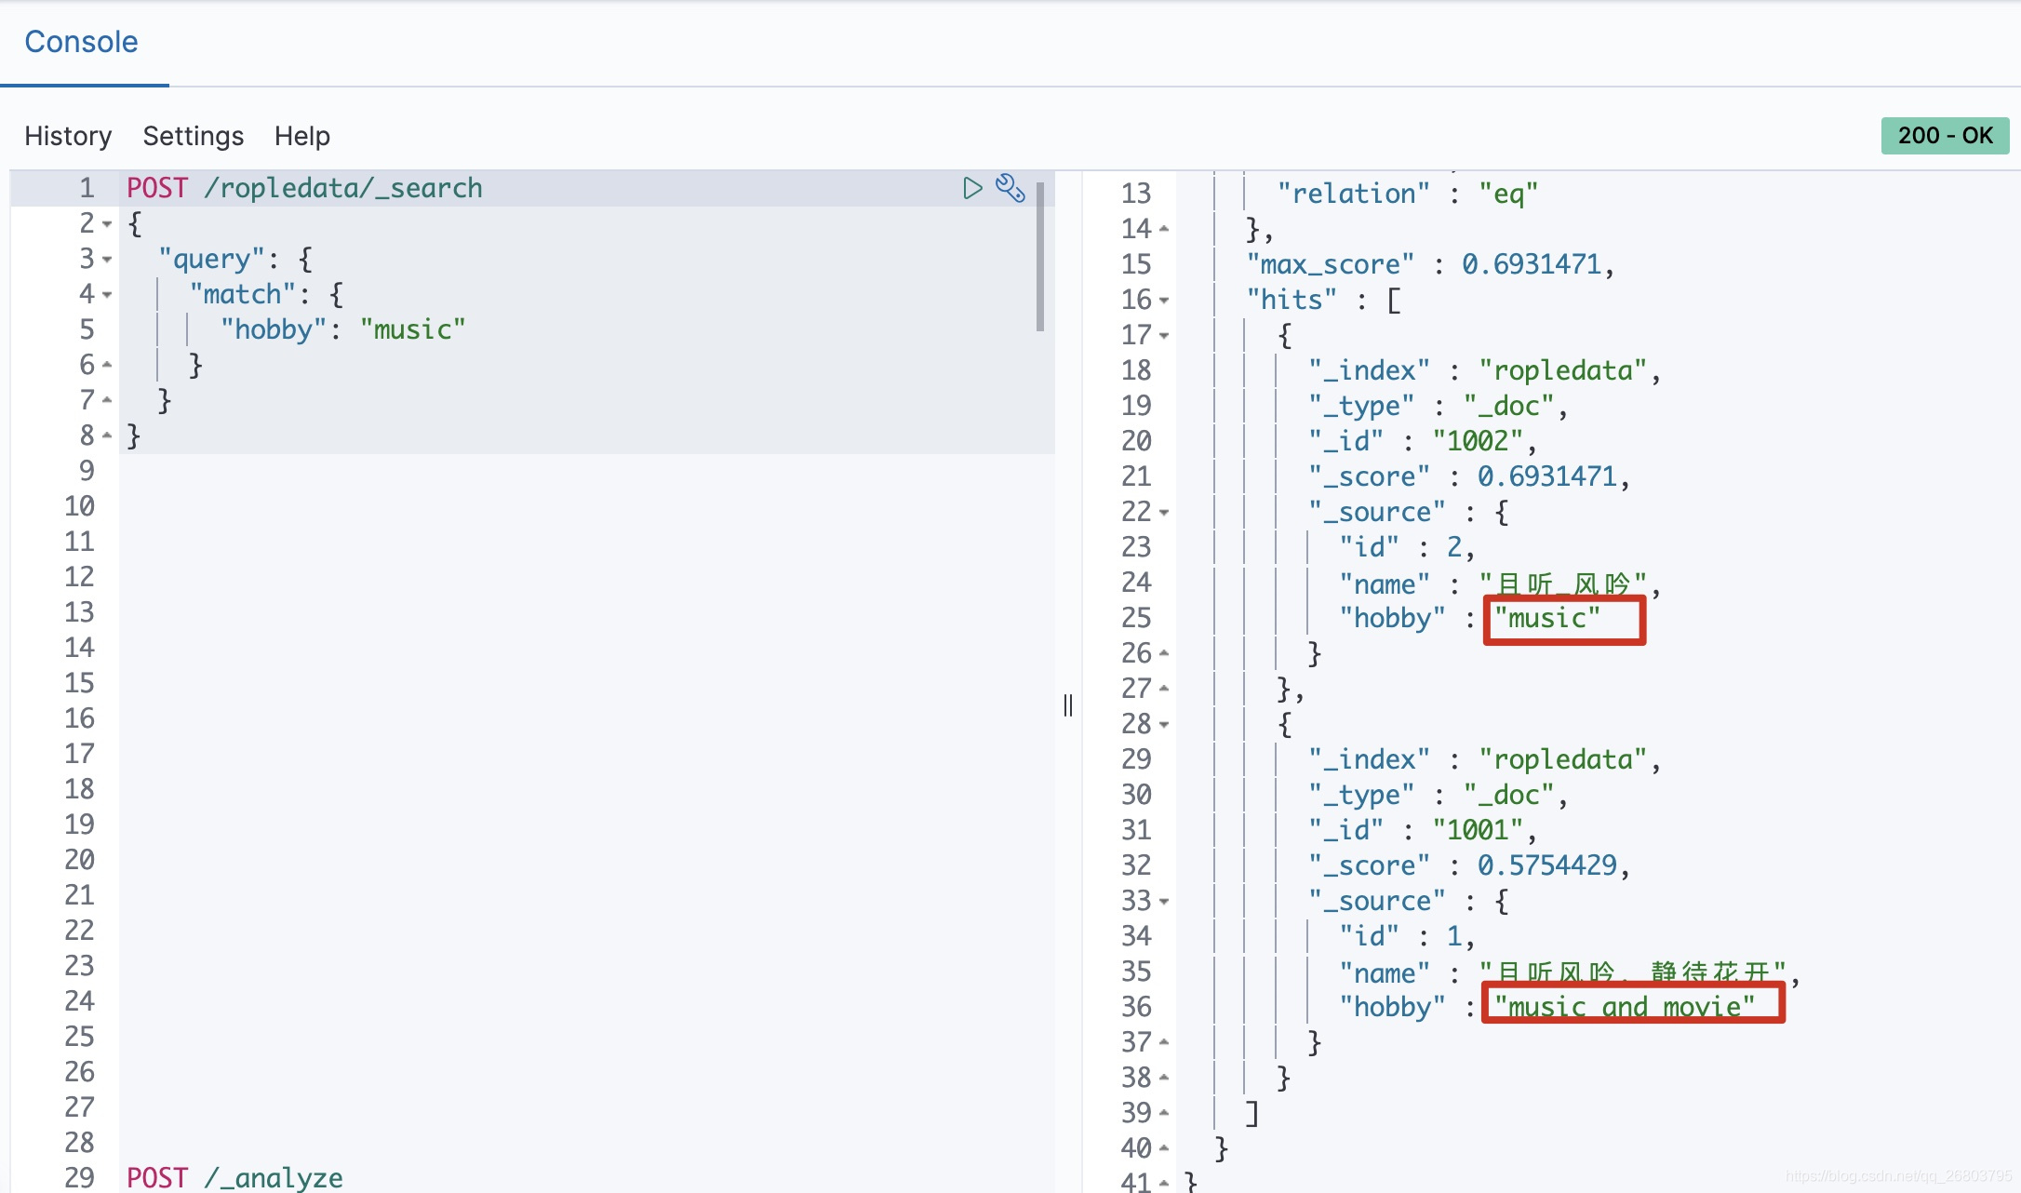Click the "id" : 2 source line
Image resolution: width=2021 pixels, height=1193 pixels.
tap(1407, 547)
